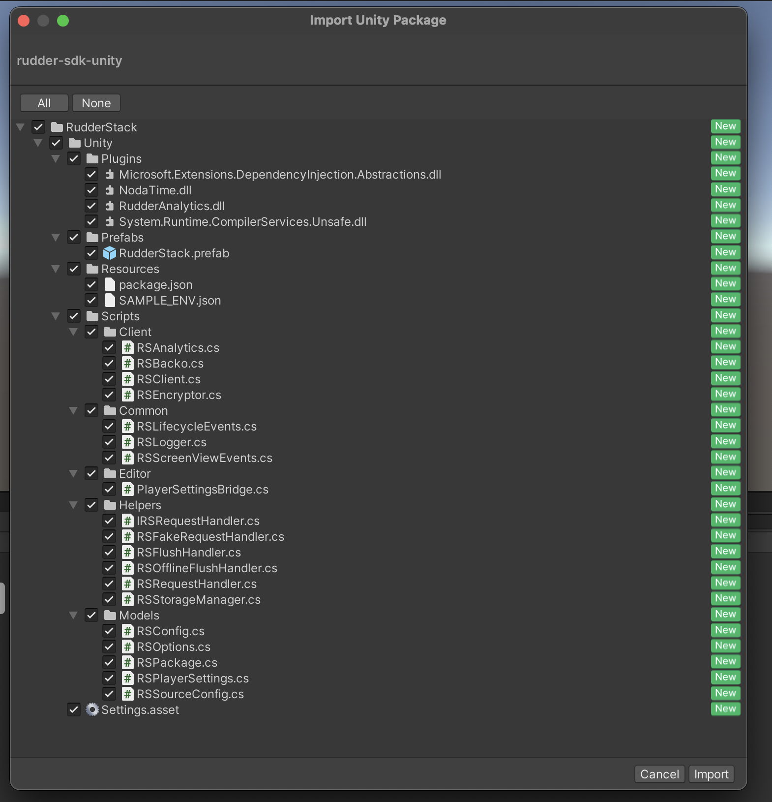772x802 pixels.
Task: Collapse the Scripts folder triangle
Action: 56,316
